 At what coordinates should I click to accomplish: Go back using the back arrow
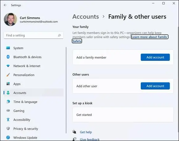tap(5, 5)
